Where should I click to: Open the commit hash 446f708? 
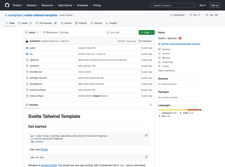121,41
